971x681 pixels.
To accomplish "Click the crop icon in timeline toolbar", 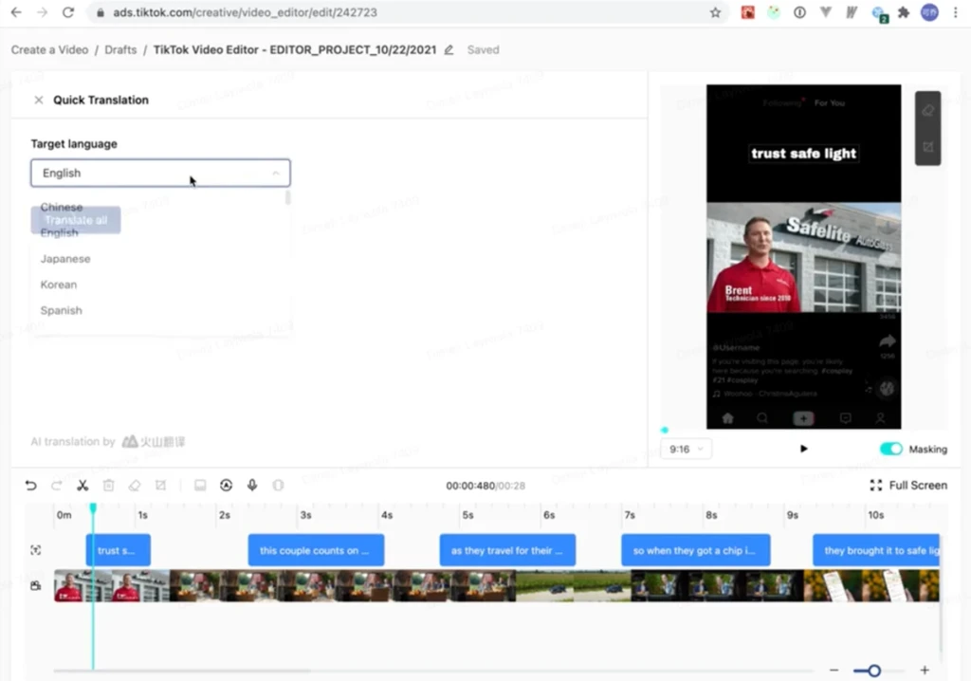I will click(160, 486).
